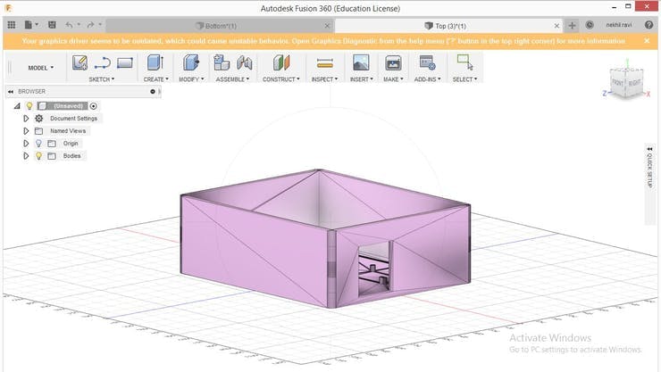
Task: Open the data panel grid icon
Action: tap(12, 25)
